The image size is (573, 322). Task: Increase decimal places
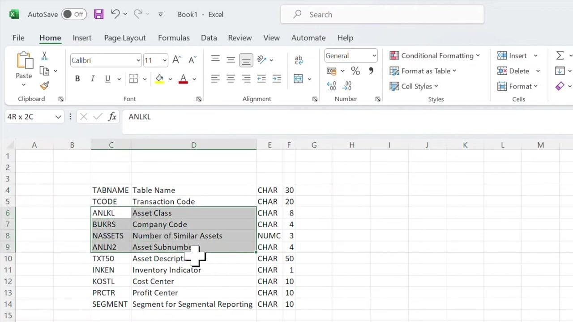coord(331,86)
